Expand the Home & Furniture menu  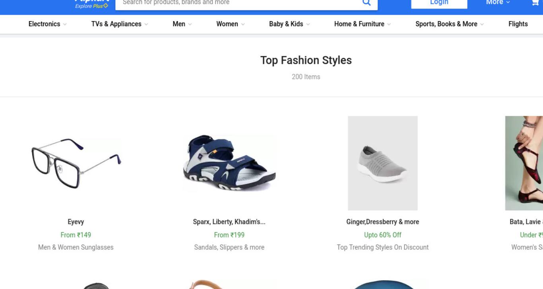tap(363, 24)
